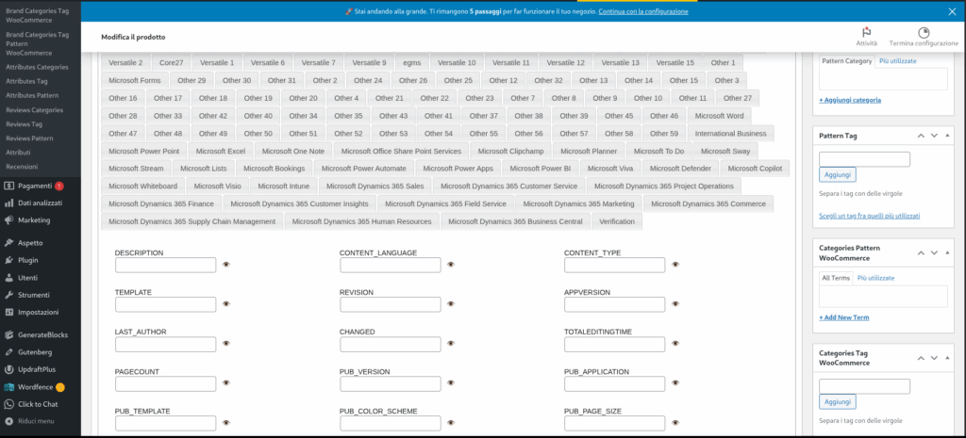Follow Continua con la configurazione link
This screenshot has width=966, height=438.
pos(643,11)
